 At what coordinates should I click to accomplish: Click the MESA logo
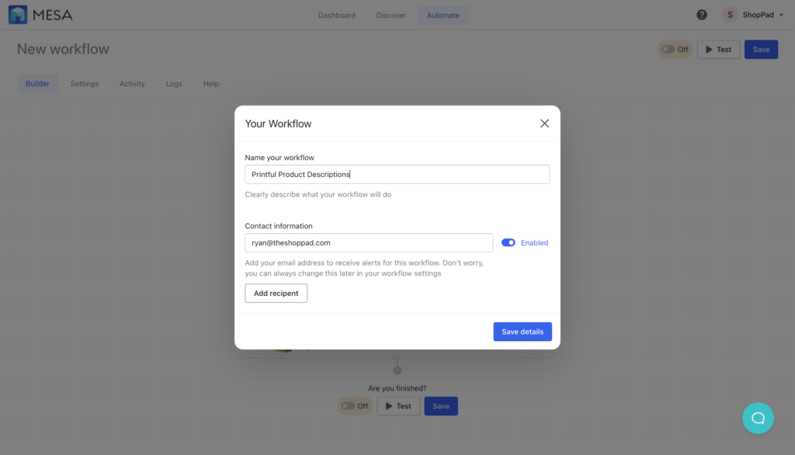pyautogui.click(x=40, y=15)
